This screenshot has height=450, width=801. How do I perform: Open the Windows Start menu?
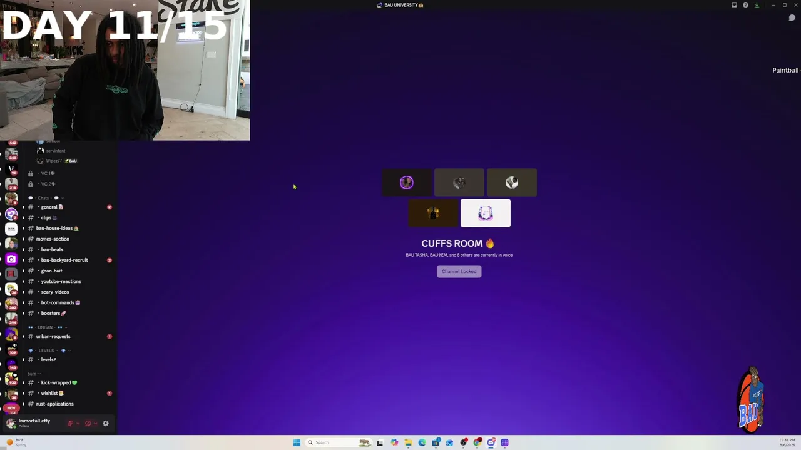pos(297,442)
